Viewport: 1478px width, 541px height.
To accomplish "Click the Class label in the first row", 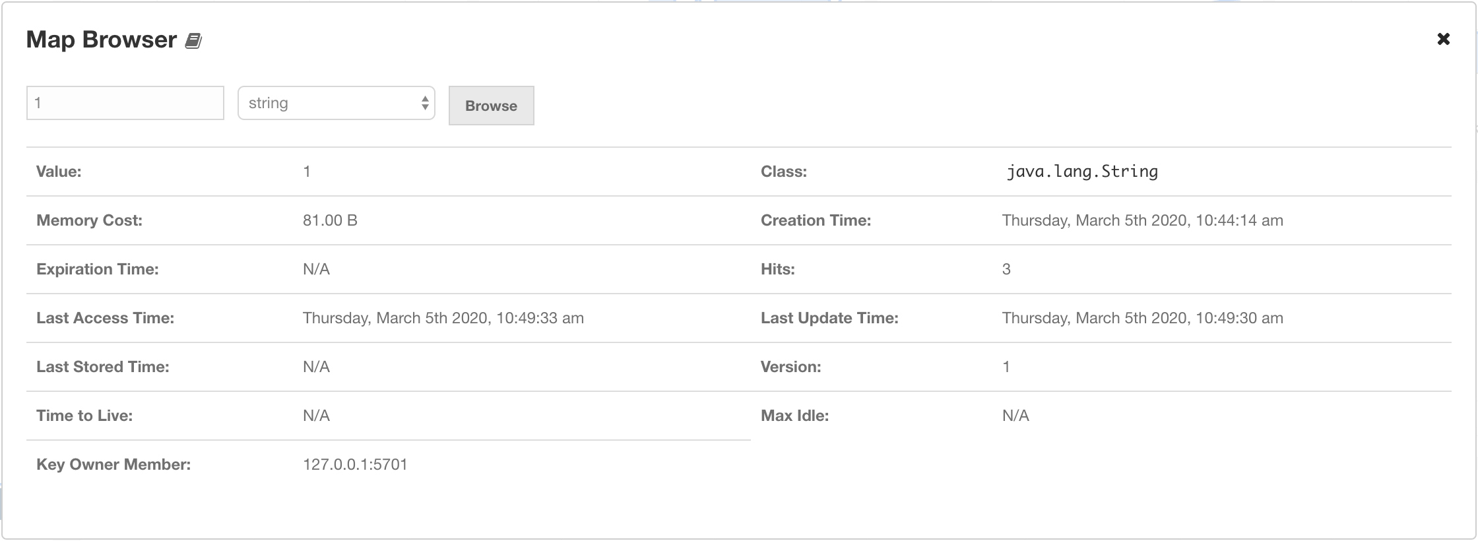I will tap(784, 172).
